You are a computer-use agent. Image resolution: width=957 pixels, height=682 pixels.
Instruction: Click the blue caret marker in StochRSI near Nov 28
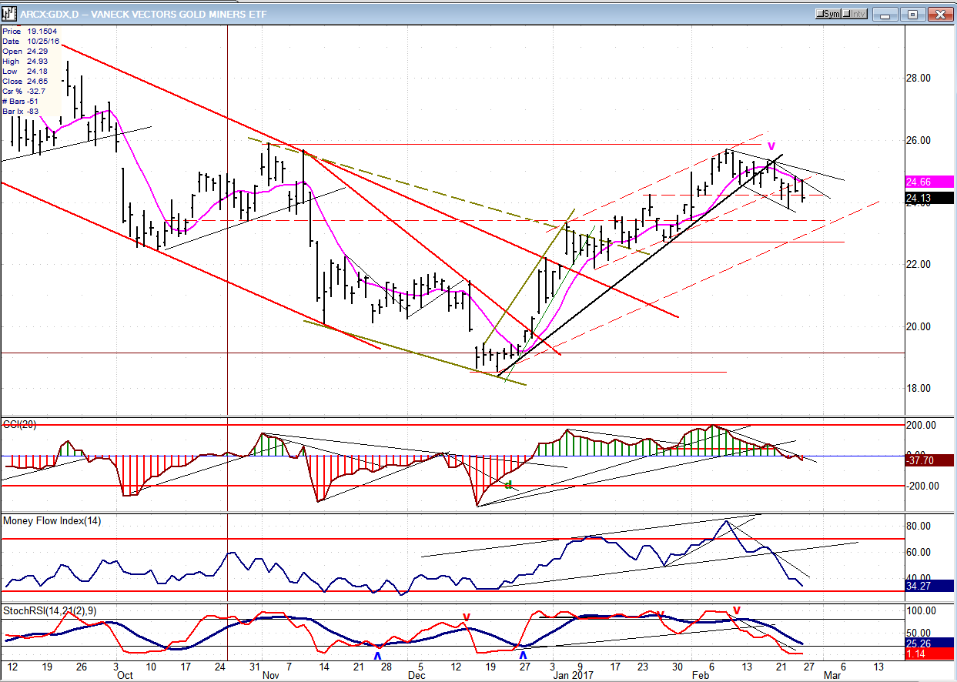[377, 655]
